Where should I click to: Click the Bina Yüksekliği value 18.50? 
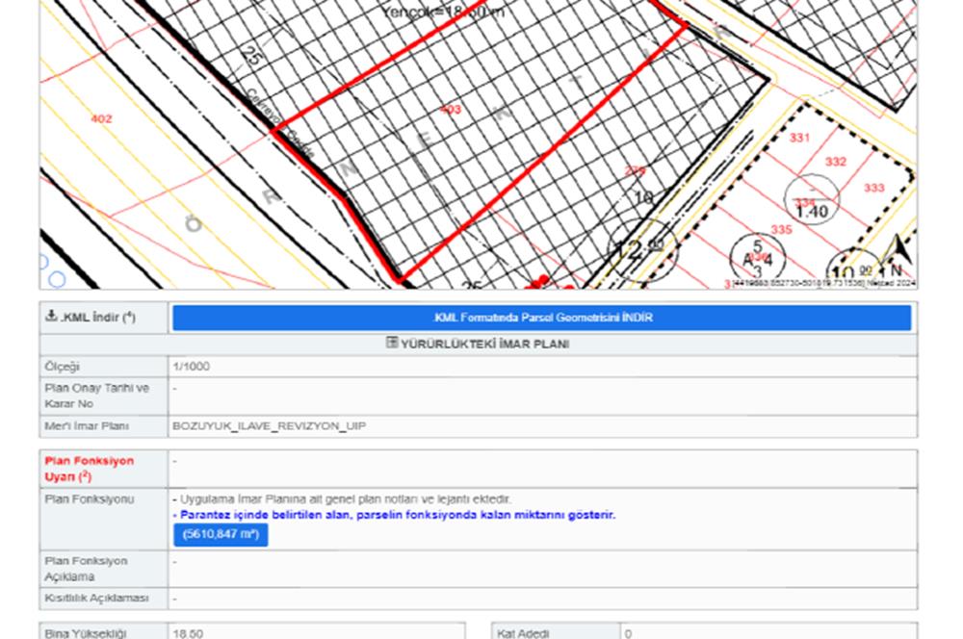tap(188, 633)
